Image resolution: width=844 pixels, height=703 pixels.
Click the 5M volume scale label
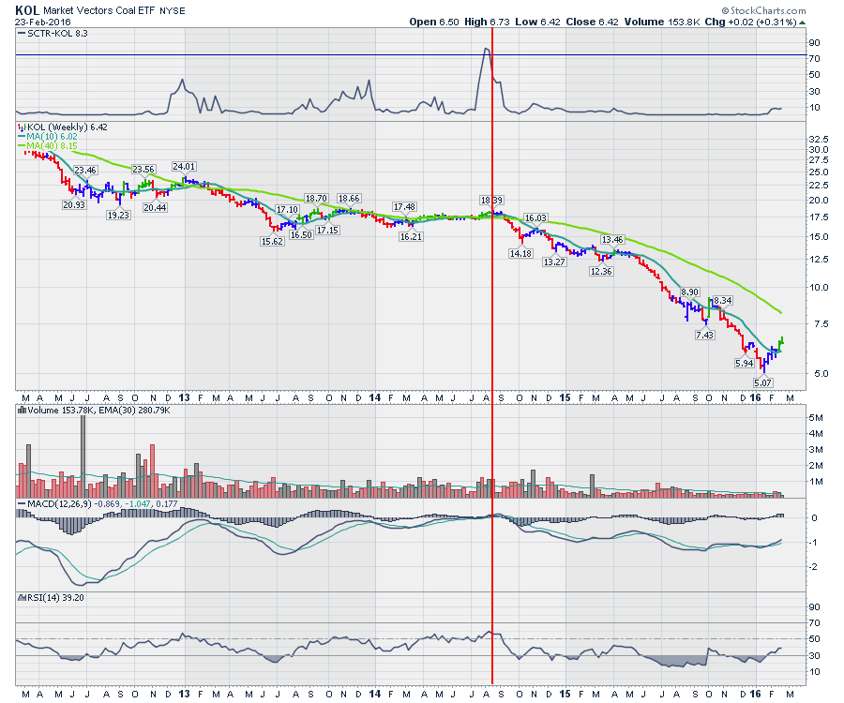816,417
